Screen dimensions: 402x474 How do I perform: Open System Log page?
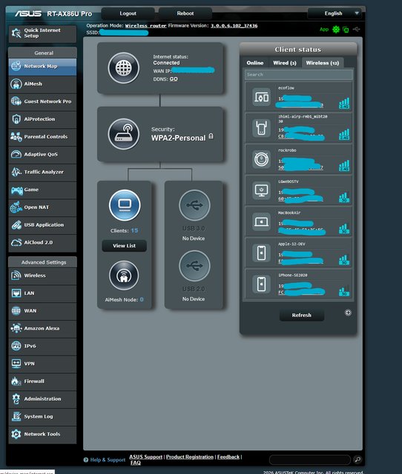(x=42, y=416)
